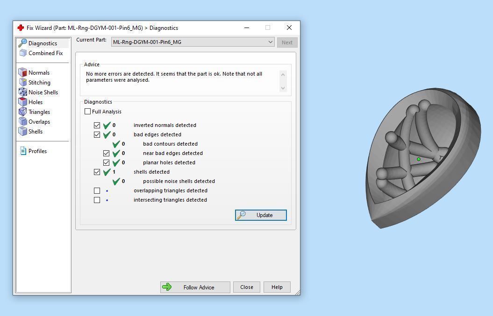Viewport: 493px width, 316px height.
Task: Uncheck inverted normals detected checkbox
Action: (x=97, y=126)
